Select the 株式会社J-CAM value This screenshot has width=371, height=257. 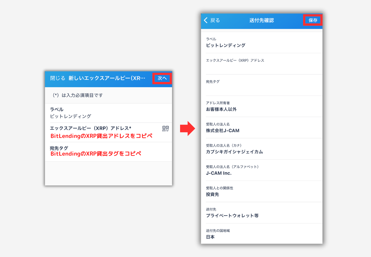coord(223,130)
